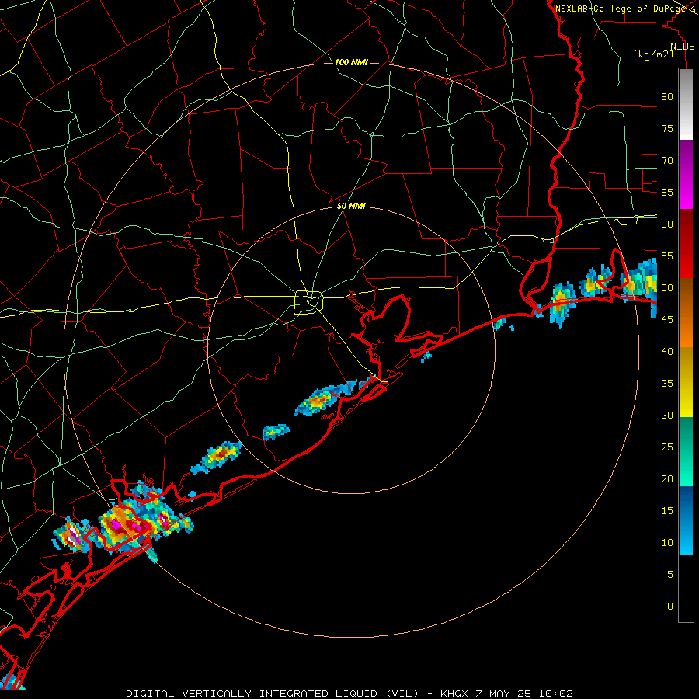Select the 10 value on the color scale
Viewport: 699px width, 699px height.
tap(667, 543)
